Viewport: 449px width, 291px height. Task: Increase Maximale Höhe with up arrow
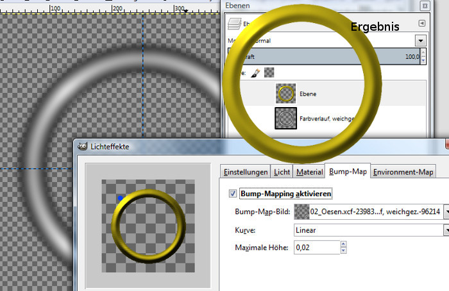click(343, 244)
